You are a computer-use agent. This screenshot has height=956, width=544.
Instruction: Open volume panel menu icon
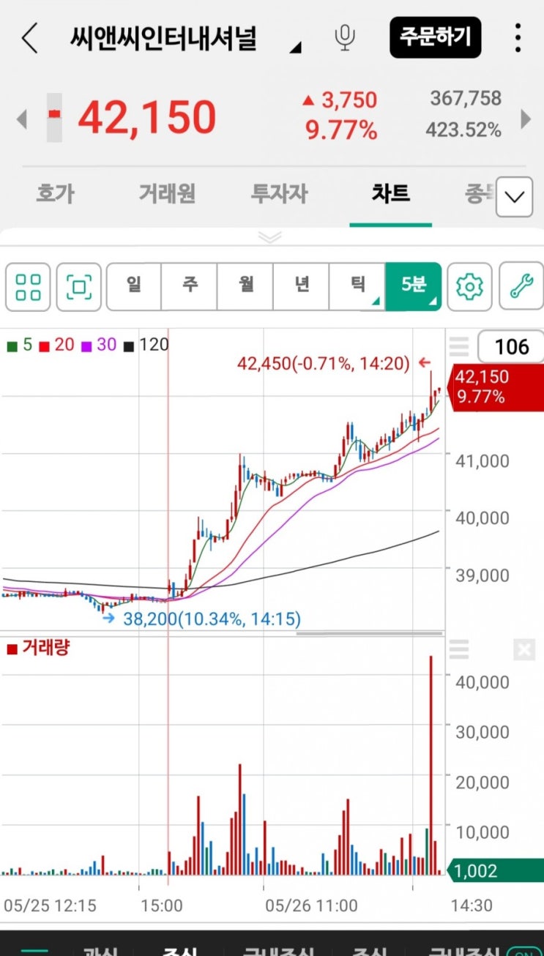click(x=459, y=649)
